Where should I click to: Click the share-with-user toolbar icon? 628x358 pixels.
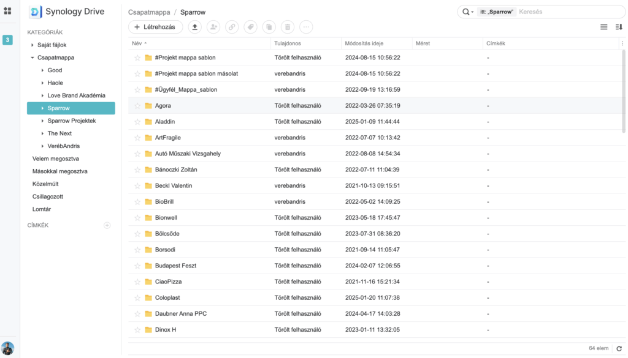pyautogui.click(x=213, y=27)
